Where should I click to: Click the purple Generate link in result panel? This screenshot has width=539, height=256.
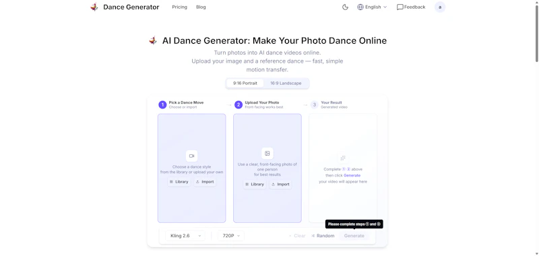pos(352,175)
